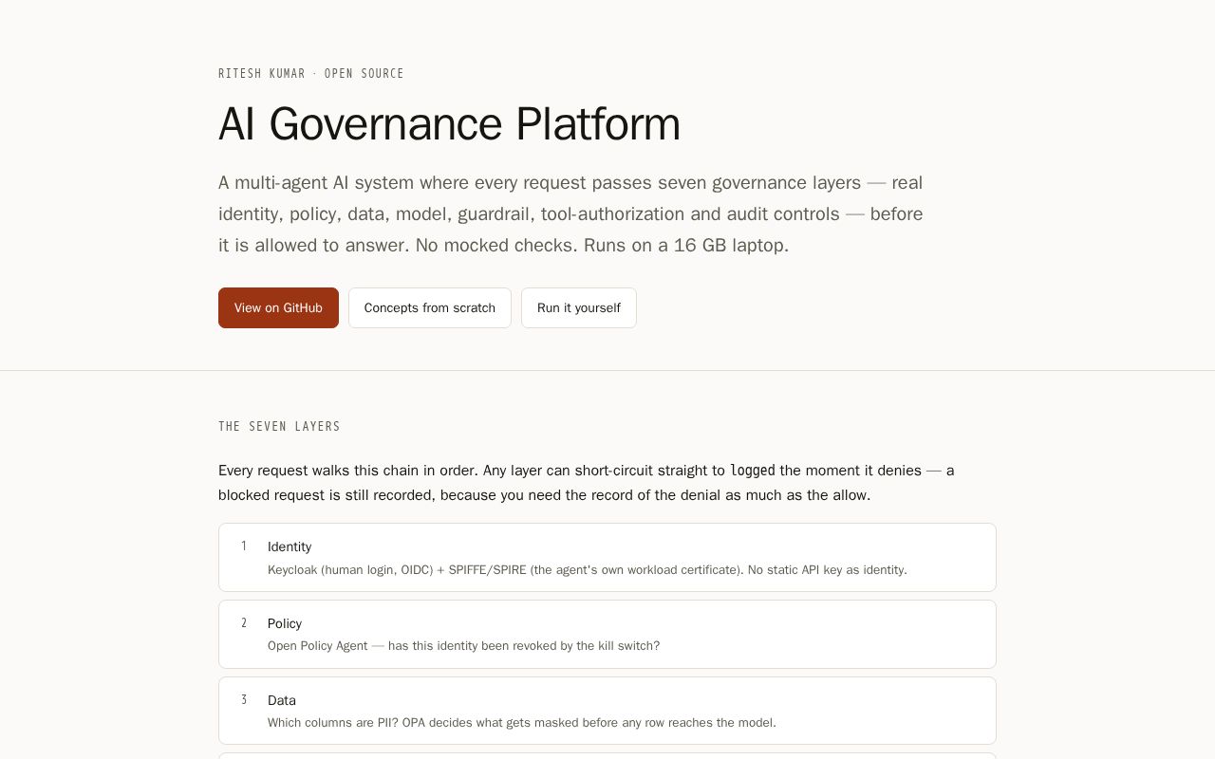Open the View on GitHub button
The height and width of the screenshot is (759, 1215).
278,307
